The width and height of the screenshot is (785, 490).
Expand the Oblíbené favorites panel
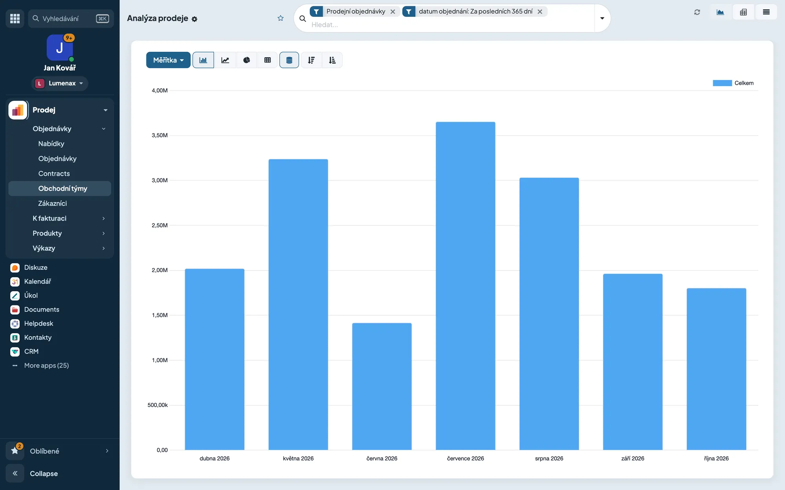(x=60, y=451)
